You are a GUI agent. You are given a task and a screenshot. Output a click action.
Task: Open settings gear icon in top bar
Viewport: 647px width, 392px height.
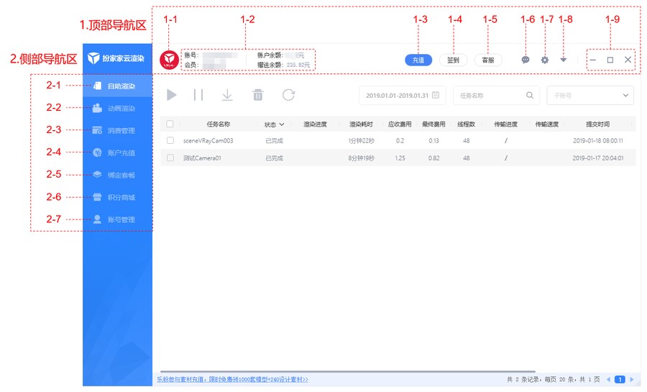(545, 60)
